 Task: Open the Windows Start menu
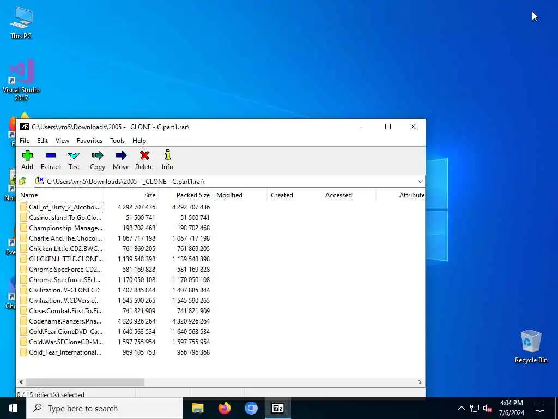click(13, 408)
